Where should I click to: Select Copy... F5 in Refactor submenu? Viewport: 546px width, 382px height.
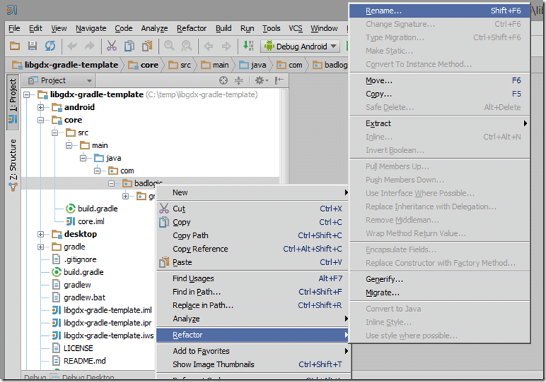pyautogui.click(x=440, y=94)
